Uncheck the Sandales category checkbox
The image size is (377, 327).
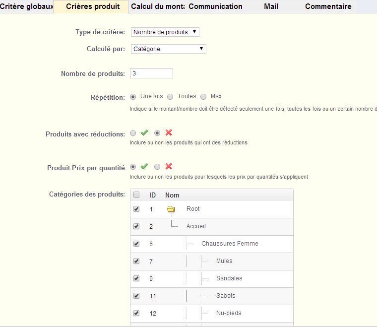coord(136,278)
